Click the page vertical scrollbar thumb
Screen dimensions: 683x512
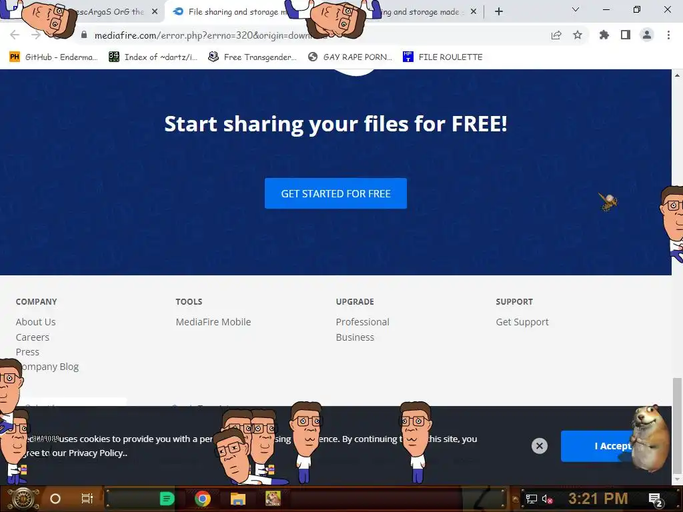click(677, 425)
